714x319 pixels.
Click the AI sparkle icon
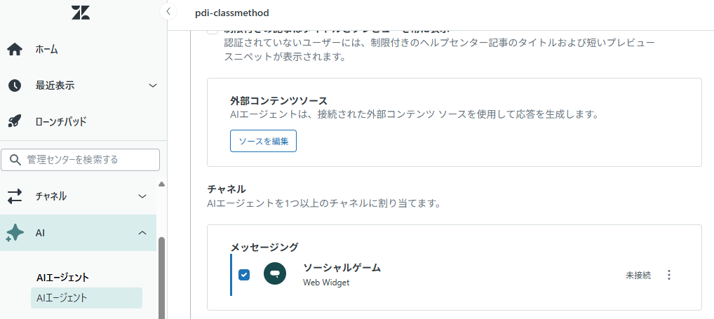[x=15, y=233]
